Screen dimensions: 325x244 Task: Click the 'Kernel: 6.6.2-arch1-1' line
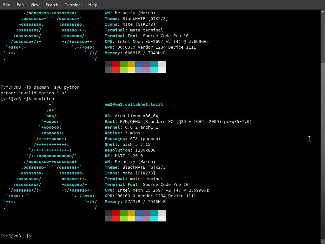coord(131,127)
